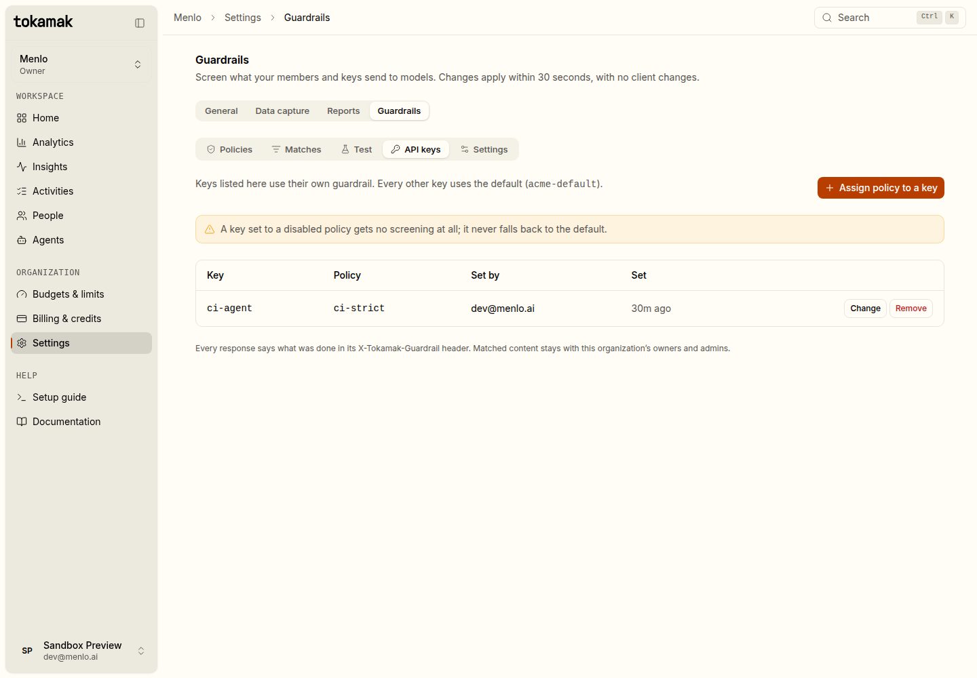Image resolution: width=977 pixels, height=678 pixels.
Task: Click the ci-agent key name
Action: point(229,308)
